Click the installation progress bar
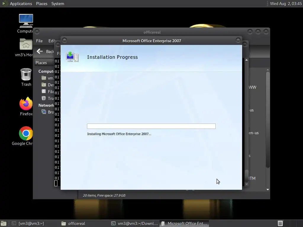This screenshot has height=227, width=303. pos(151,126)
